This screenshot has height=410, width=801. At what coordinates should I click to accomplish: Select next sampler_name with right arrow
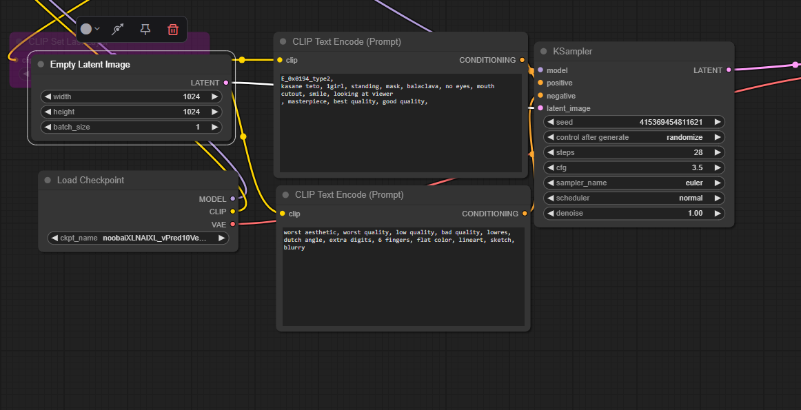tap(717, 183)
